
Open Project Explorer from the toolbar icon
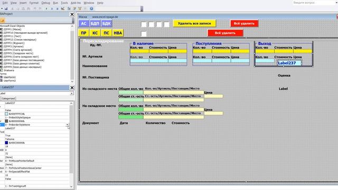pos(69,8)
